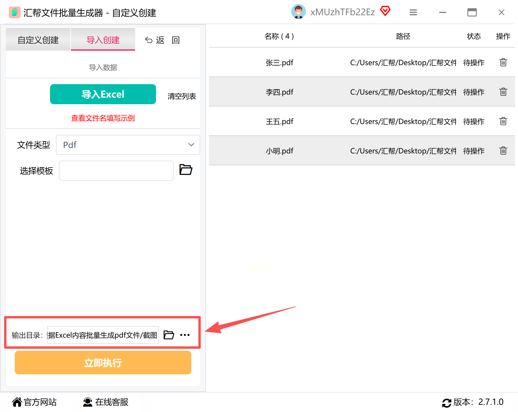Switch to the 自定义创建 tab
This screenshot has width=518, height=412.
(38, 40)
